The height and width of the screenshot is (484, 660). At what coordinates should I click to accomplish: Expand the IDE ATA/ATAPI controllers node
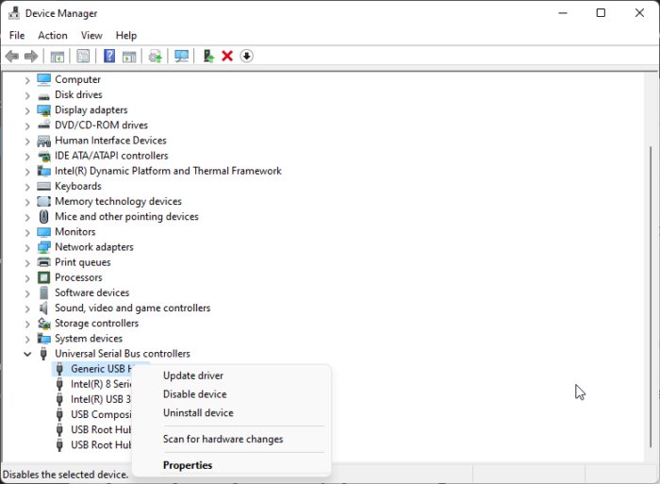pos(27,156)
